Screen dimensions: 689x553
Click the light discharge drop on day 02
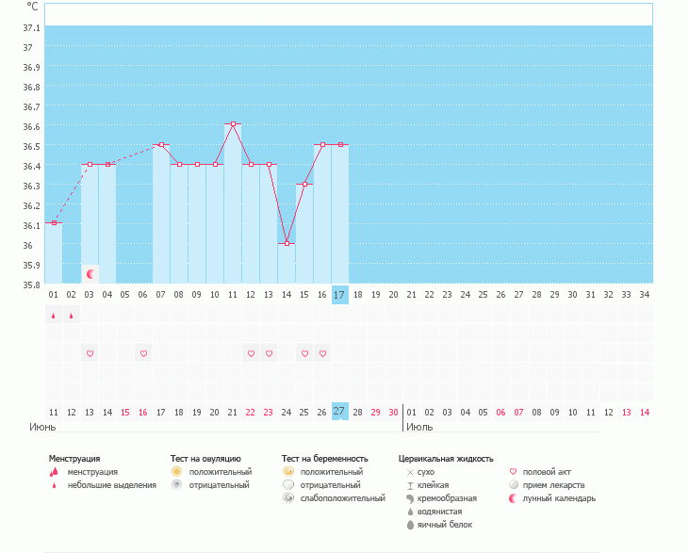(72, 317)
